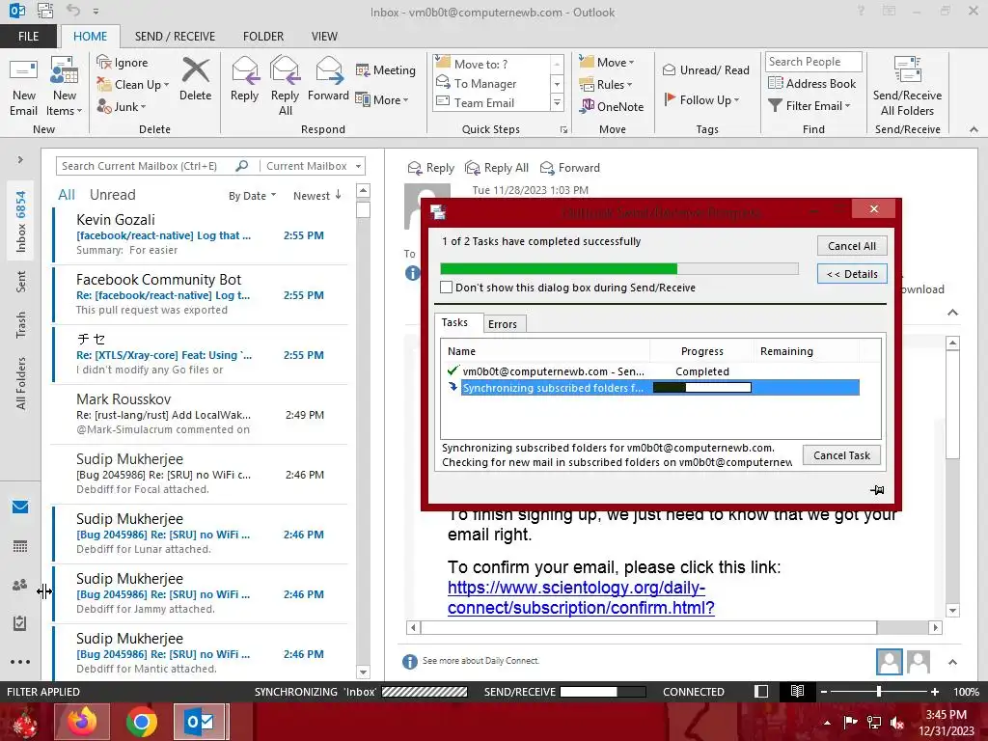The height and width of the screenshot is (741, 988).
Task: Open Mark Rousskov's email
Action: pyautogui.click(x=201, y=414)
